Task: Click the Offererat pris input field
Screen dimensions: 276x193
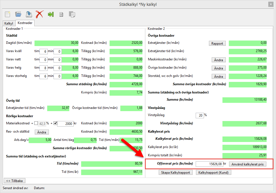Action: pos(209,164)
